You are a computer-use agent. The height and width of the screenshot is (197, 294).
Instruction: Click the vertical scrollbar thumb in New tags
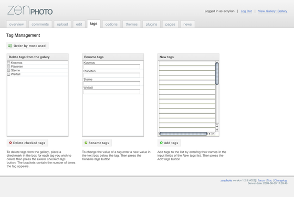(217, 73)
